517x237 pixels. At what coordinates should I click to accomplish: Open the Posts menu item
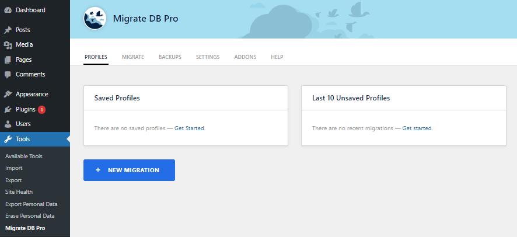coord(35,30)
